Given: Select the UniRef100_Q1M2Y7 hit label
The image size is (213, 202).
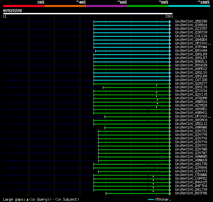Looking at the screenshot, I should point(191,83).
